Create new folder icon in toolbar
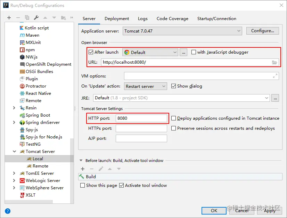 tap(63, 18)
